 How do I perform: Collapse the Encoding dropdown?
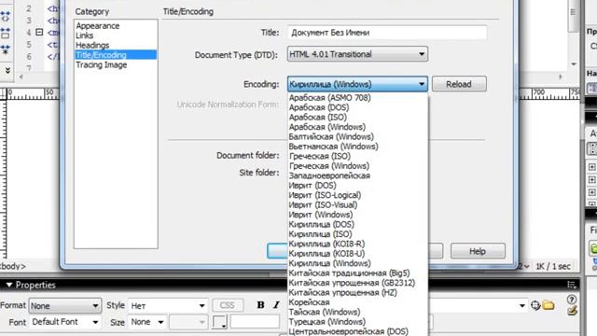click(x=357, y=84)
